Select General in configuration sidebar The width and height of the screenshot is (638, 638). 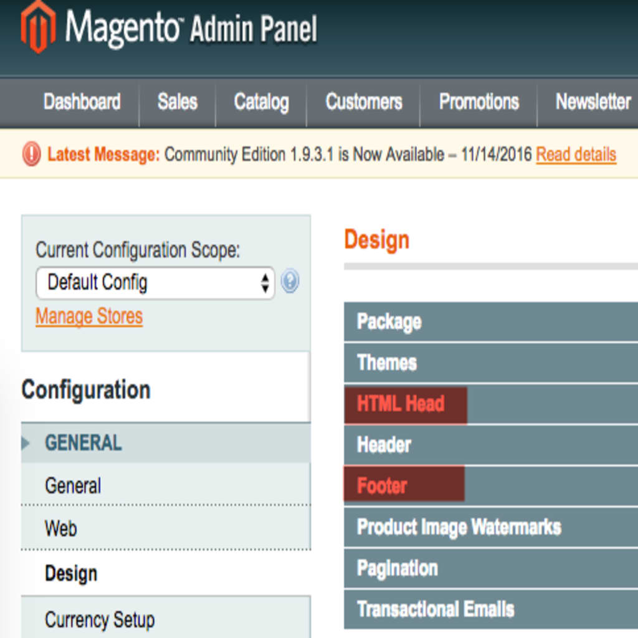[x=166, y=485]
